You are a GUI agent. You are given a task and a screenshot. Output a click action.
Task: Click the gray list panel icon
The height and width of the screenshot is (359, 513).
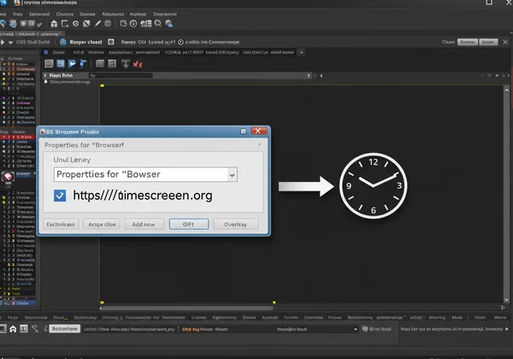[x=100, y=64]
